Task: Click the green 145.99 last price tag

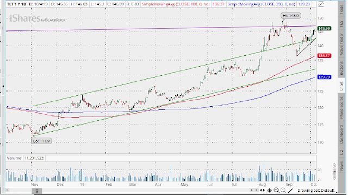Action: [324, 29]
